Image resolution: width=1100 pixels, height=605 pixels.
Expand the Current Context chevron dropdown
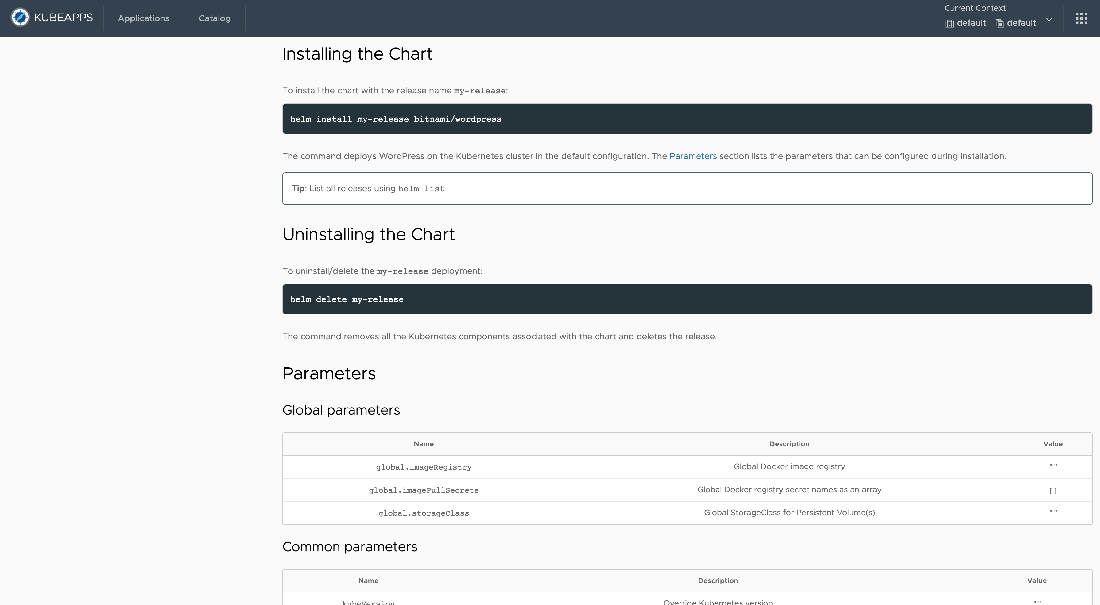pyautogui.click(x=1049, y=20)
